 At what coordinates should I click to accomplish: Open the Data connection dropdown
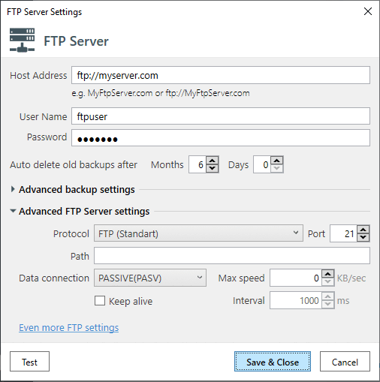(x=150, y=278)
